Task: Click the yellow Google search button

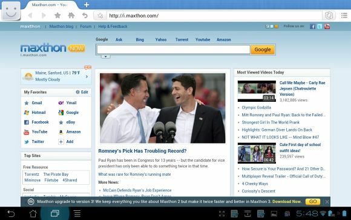Action: (263, 50)
